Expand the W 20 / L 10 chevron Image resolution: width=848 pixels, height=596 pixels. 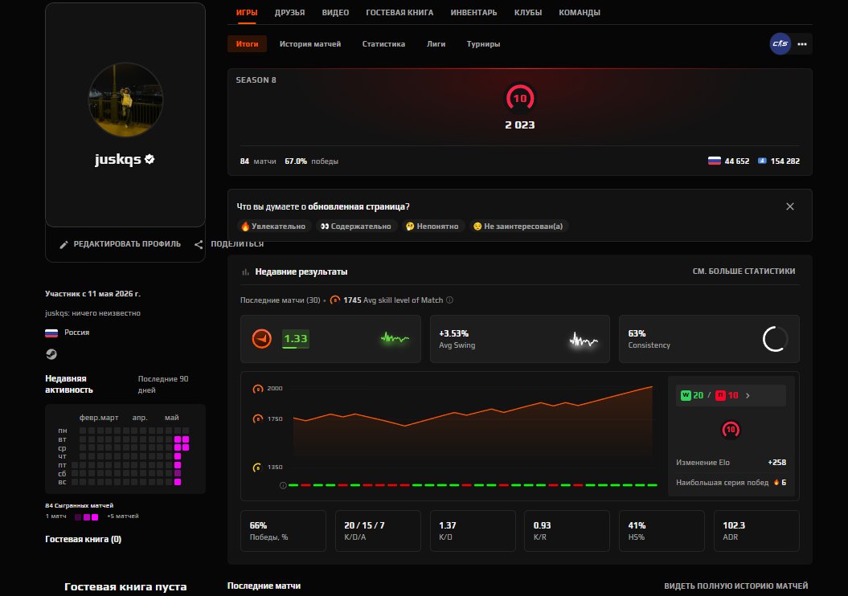point(748,395)
